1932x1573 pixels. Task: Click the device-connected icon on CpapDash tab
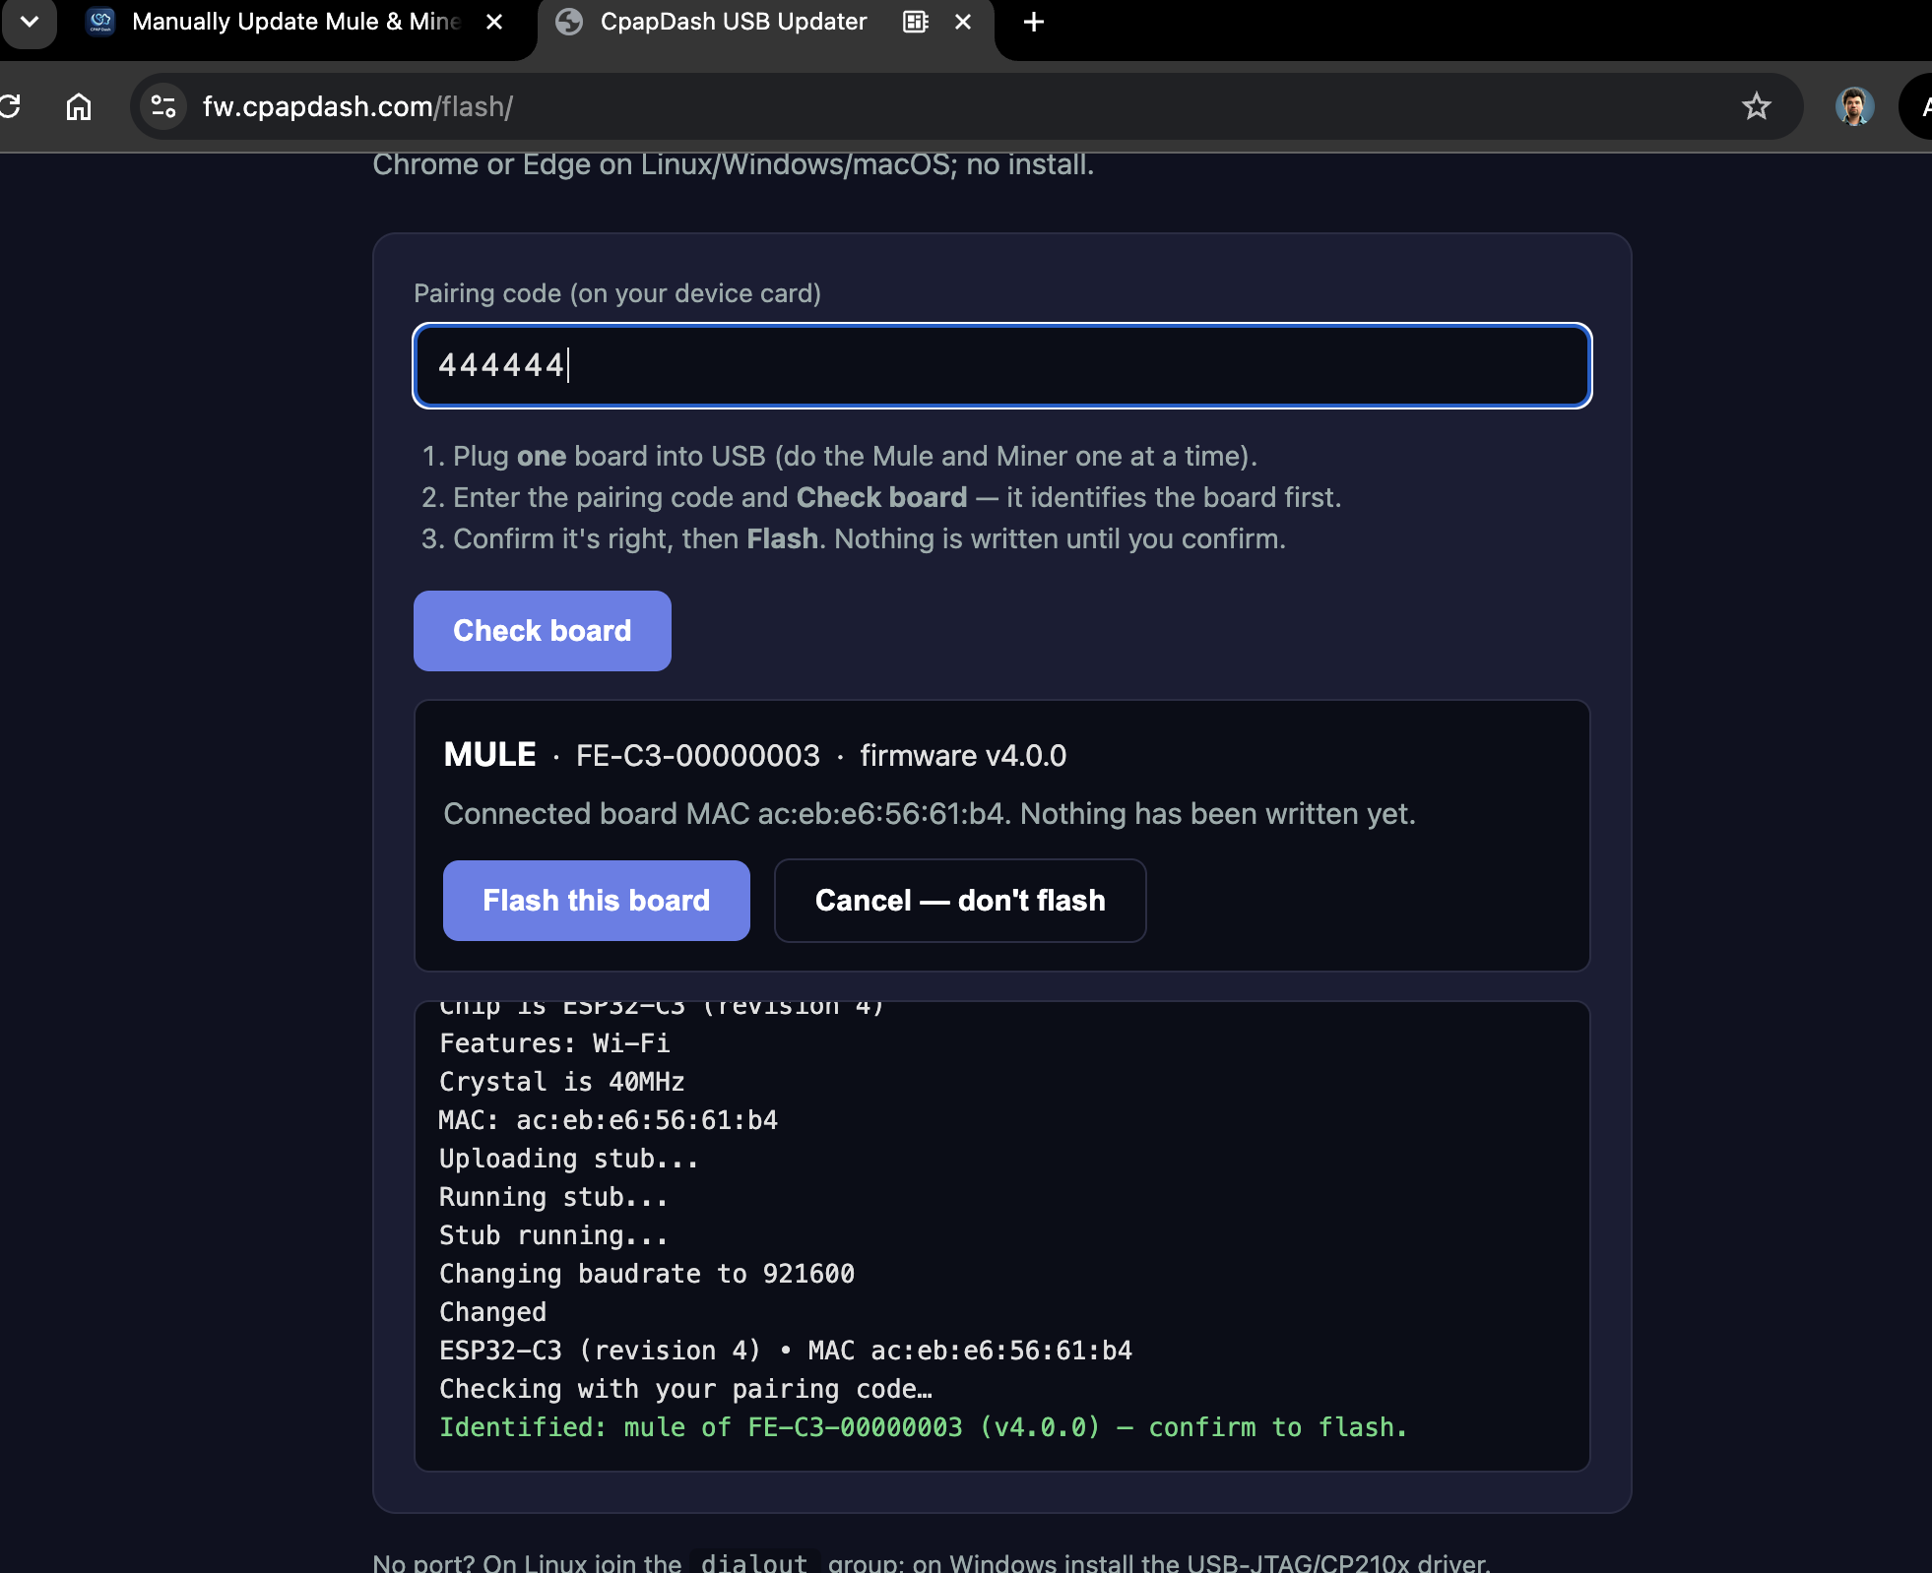(916, 22)
